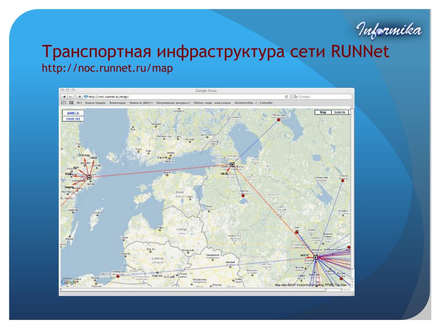Expand the IX bookmarks dropdown

pyautogui.click(x=79, y=103)
